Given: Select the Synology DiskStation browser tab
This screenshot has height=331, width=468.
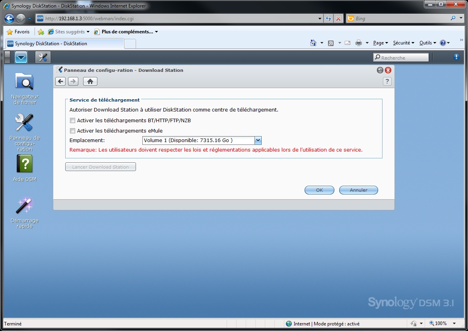Looking at the screenshot, I should click(x=64, y=44).
